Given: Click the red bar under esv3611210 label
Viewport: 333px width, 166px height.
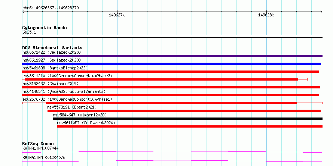Looking at the screenshot, I should [x=161, y=79].
